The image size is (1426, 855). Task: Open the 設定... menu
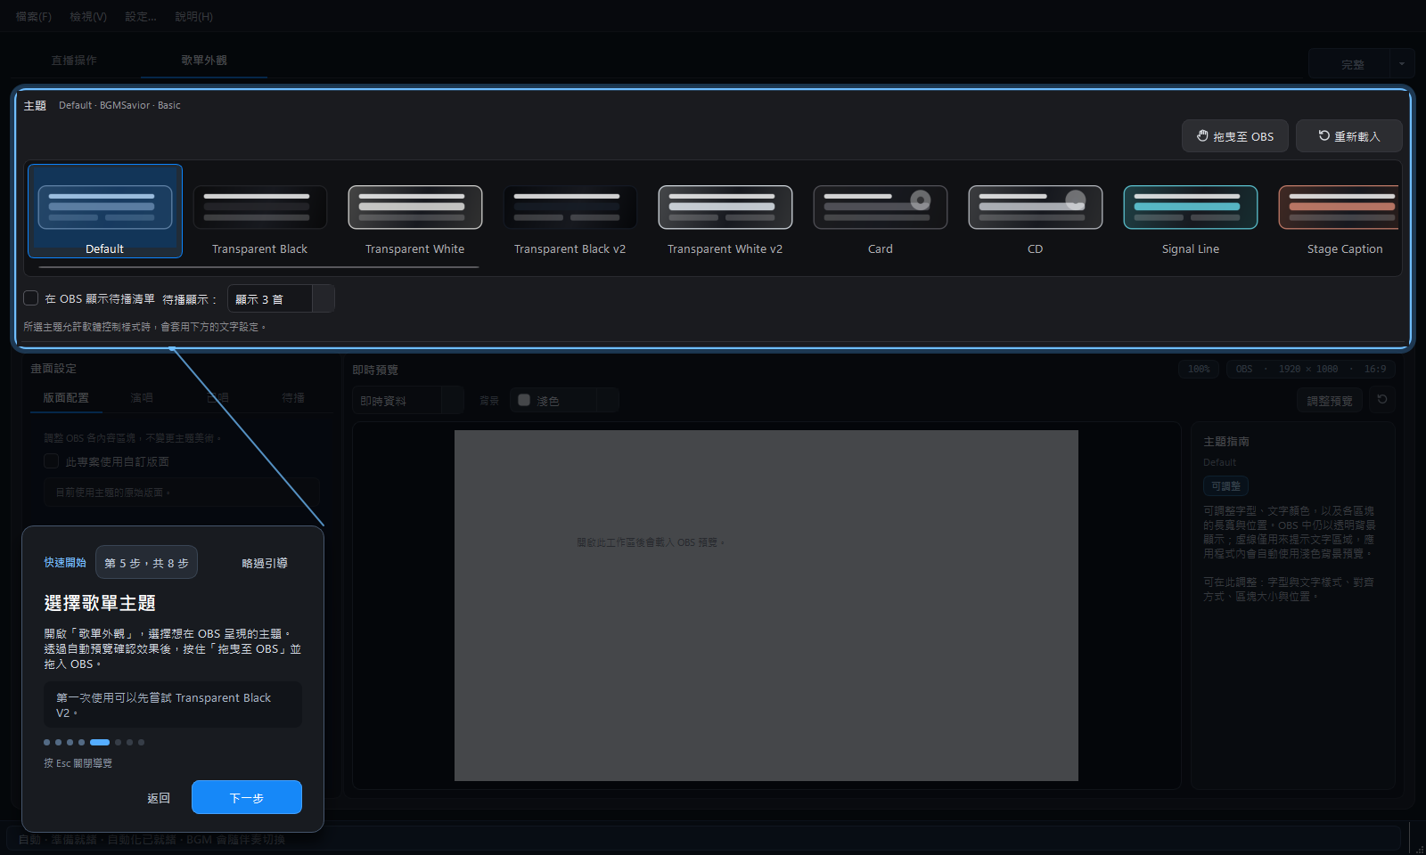tap(141, 17)
